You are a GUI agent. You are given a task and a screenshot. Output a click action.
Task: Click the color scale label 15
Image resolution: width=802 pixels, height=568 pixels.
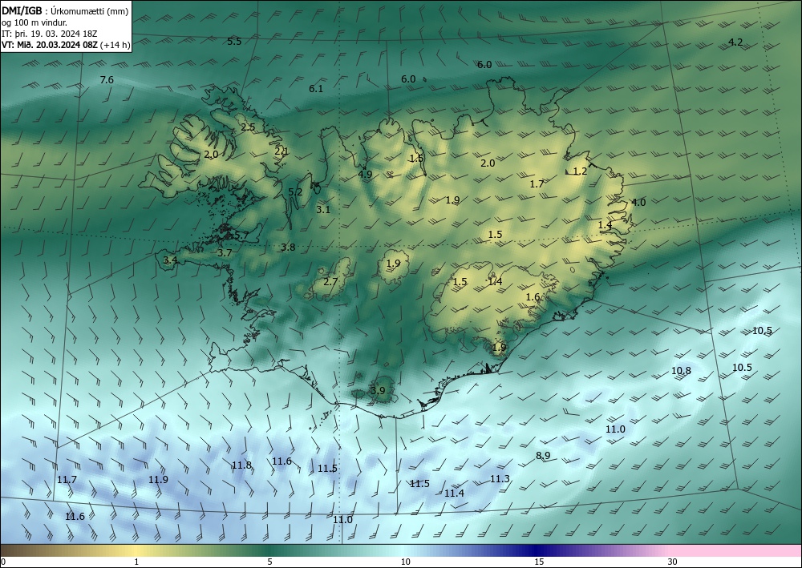(x=539, y=562)
